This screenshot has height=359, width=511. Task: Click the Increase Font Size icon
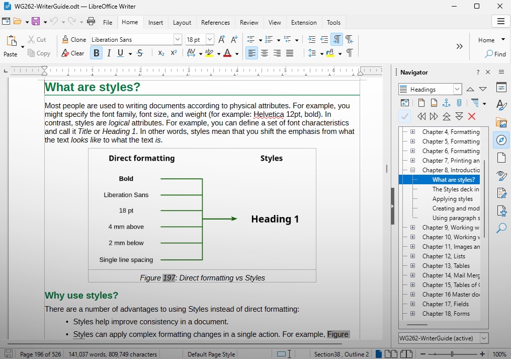(222, 39)
